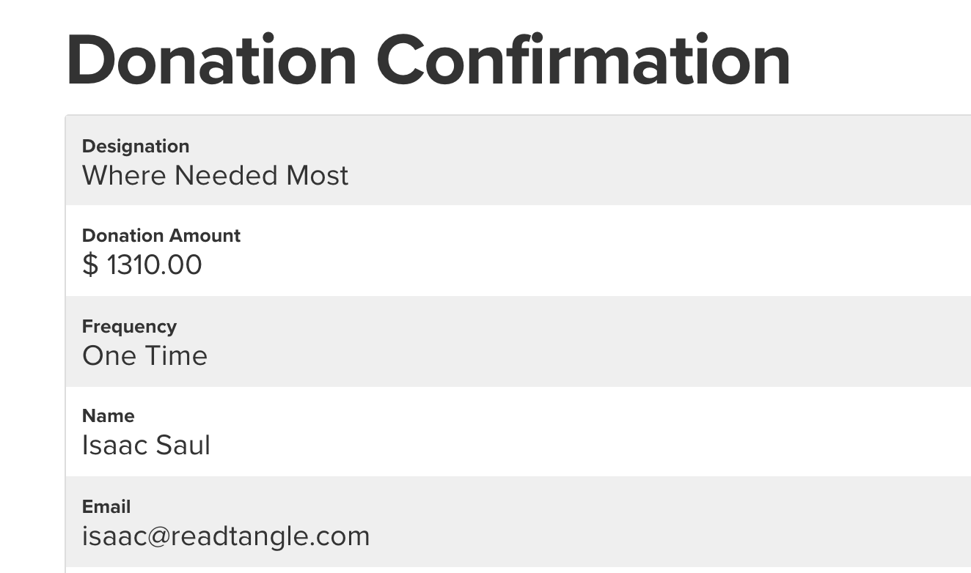Select the "One Time" frequency value

tap(144, 356)
